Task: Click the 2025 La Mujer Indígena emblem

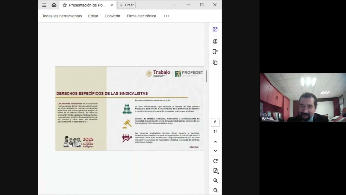Action: point(78,142)
